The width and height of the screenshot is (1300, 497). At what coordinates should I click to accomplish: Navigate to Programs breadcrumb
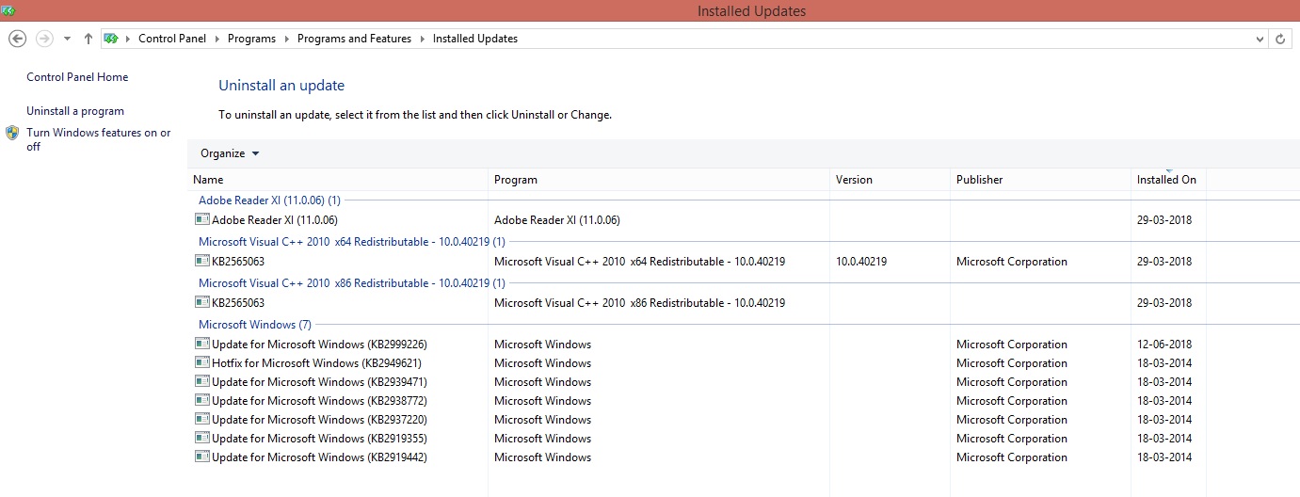251,39
